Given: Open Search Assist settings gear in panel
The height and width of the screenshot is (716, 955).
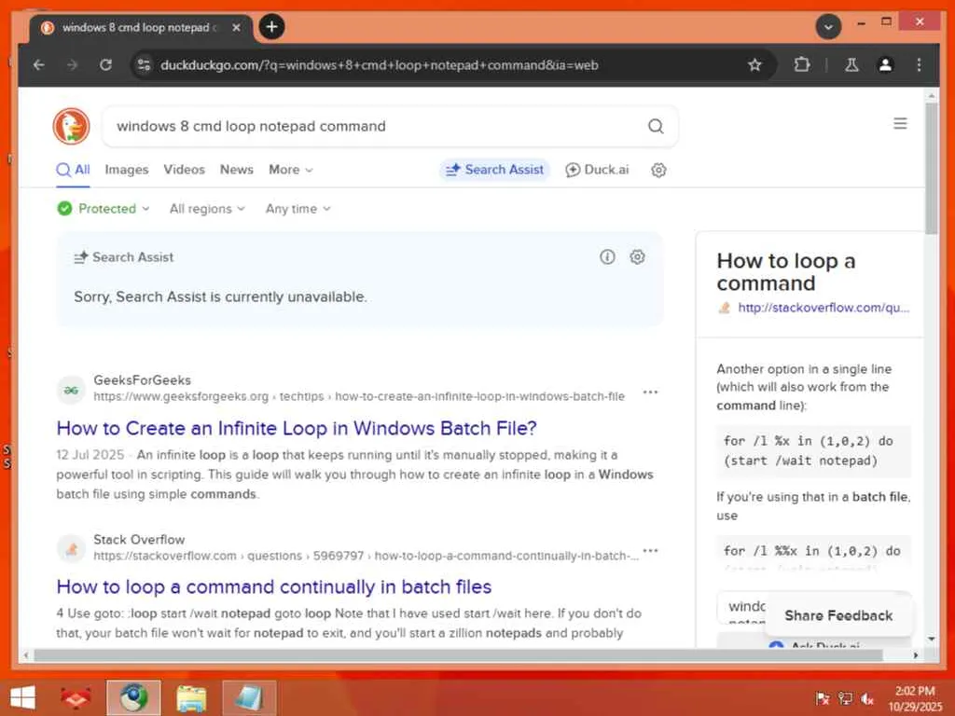Looking at the screenshot, I should click(637, 257).
